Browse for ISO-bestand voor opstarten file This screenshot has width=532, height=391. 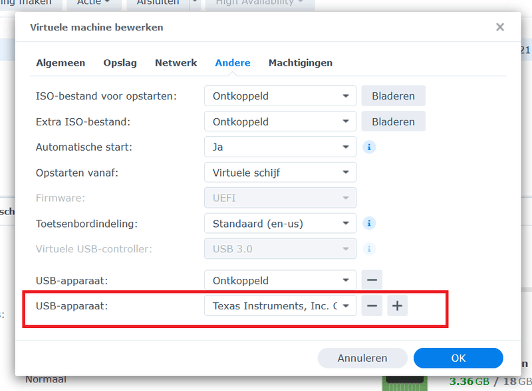tap(393, 96)
